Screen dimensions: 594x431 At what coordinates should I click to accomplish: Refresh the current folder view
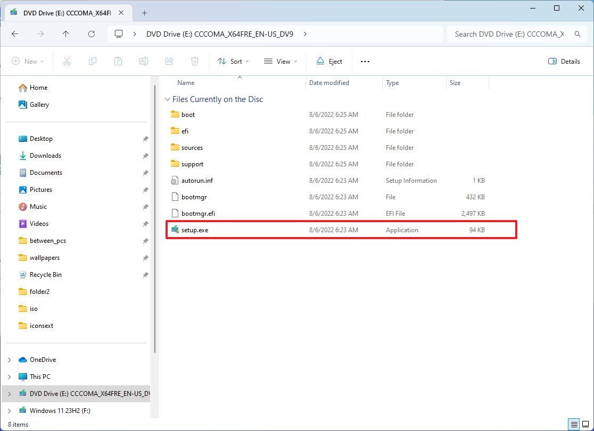(92, 33)
